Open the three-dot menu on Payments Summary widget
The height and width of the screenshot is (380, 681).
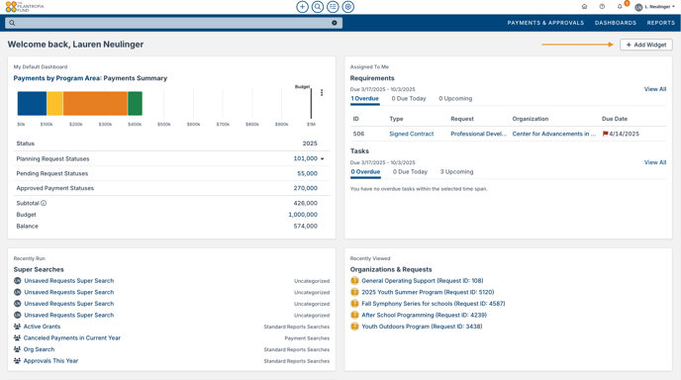[322, 92]
